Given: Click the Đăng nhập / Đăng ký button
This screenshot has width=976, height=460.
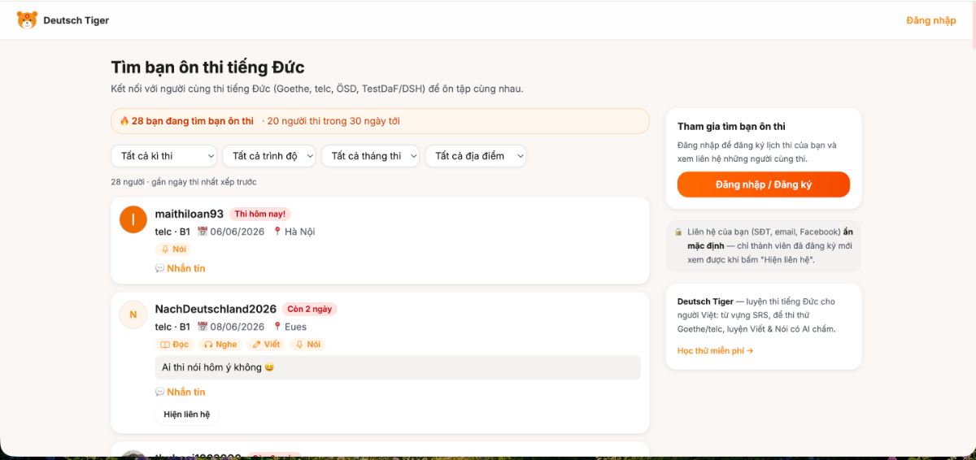Looking at the screenshot, I should [x=764, y=184].
